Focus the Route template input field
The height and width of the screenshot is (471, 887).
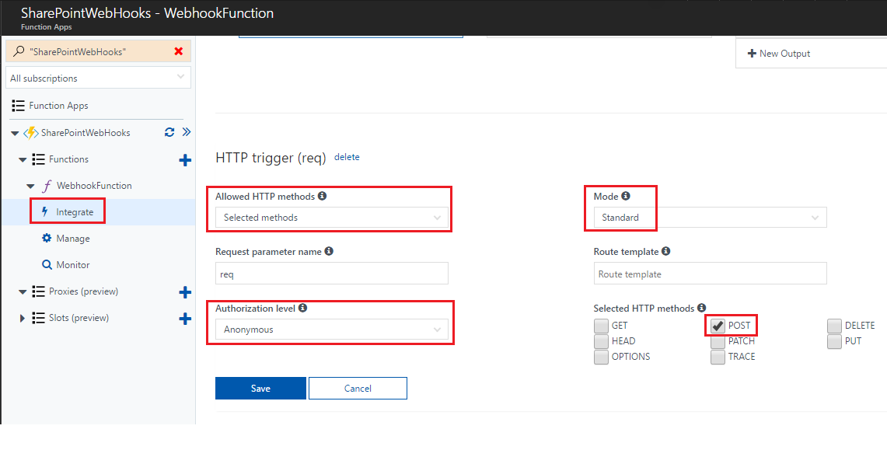(x=710, y=274)
